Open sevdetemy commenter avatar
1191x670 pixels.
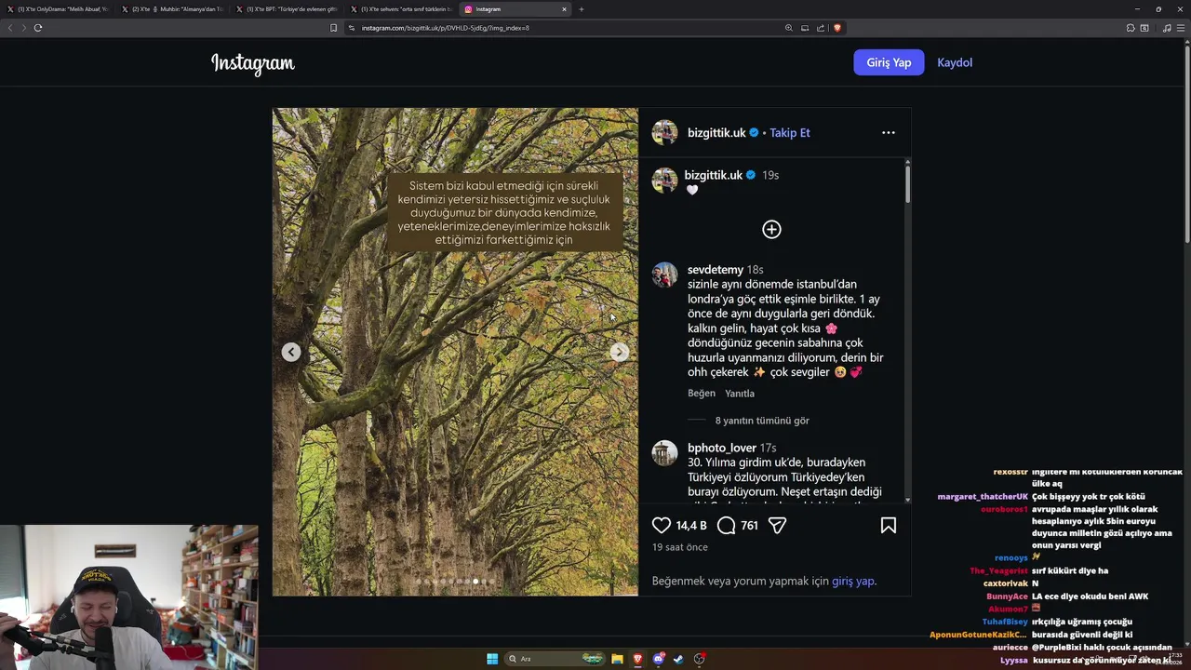pos(664,275)
